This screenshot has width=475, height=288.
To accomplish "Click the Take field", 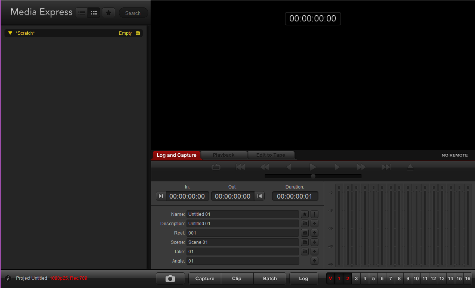I will (243, 252).
